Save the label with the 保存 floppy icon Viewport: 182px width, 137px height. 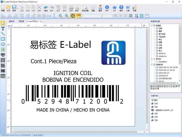14,8
